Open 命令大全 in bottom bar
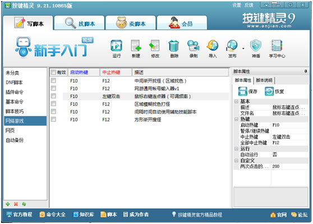Image resolution: width=313 pixels, height=224 pixels. 53,214
